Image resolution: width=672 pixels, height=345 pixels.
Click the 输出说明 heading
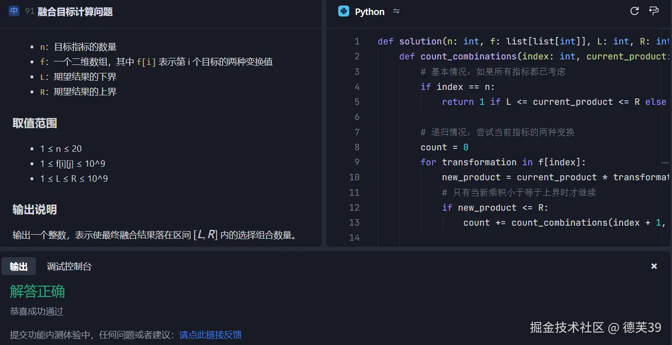pos(34,210)
